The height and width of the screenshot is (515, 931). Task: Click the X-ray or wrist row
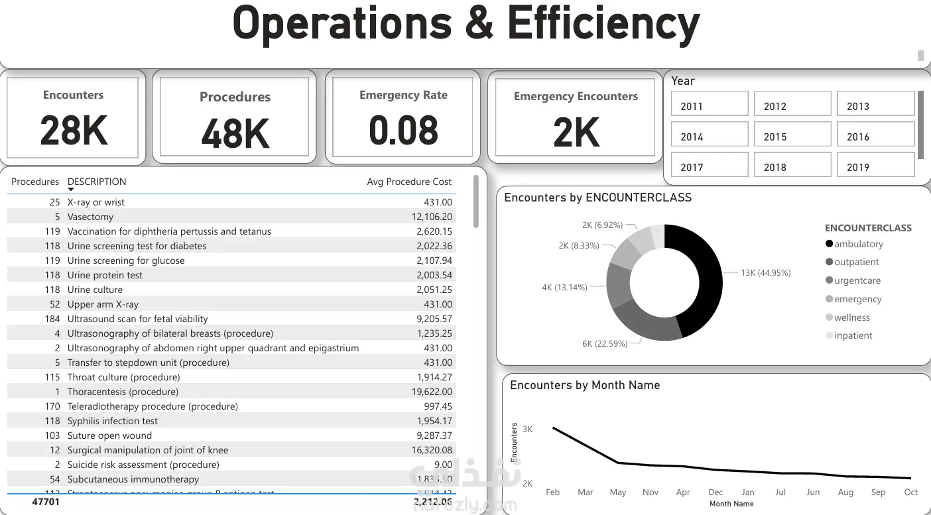coord(231,202)
